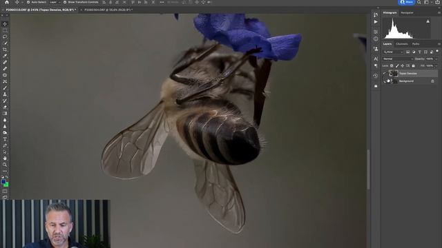442x248 pixels.
Task: Select the Eyedropper tool
Action: click(x=5, y=56)
